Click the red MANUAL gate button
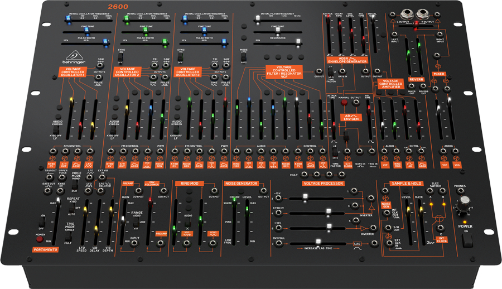Screen dimensions: 502x289 pos(344,103)
